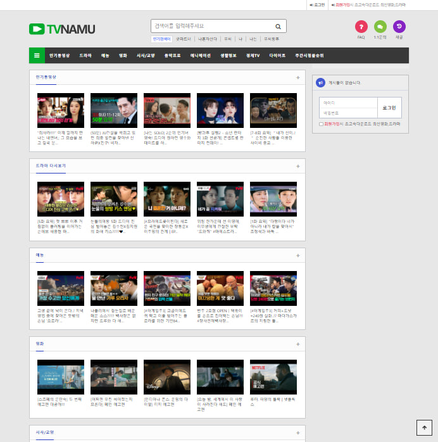
Task: Expand the 예능 section plus icon
Action: [x=298, y=256]
